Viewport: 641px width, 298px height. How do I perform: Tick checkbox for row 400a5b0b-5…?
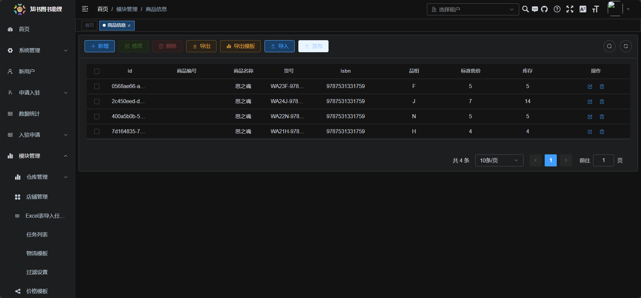97,117
